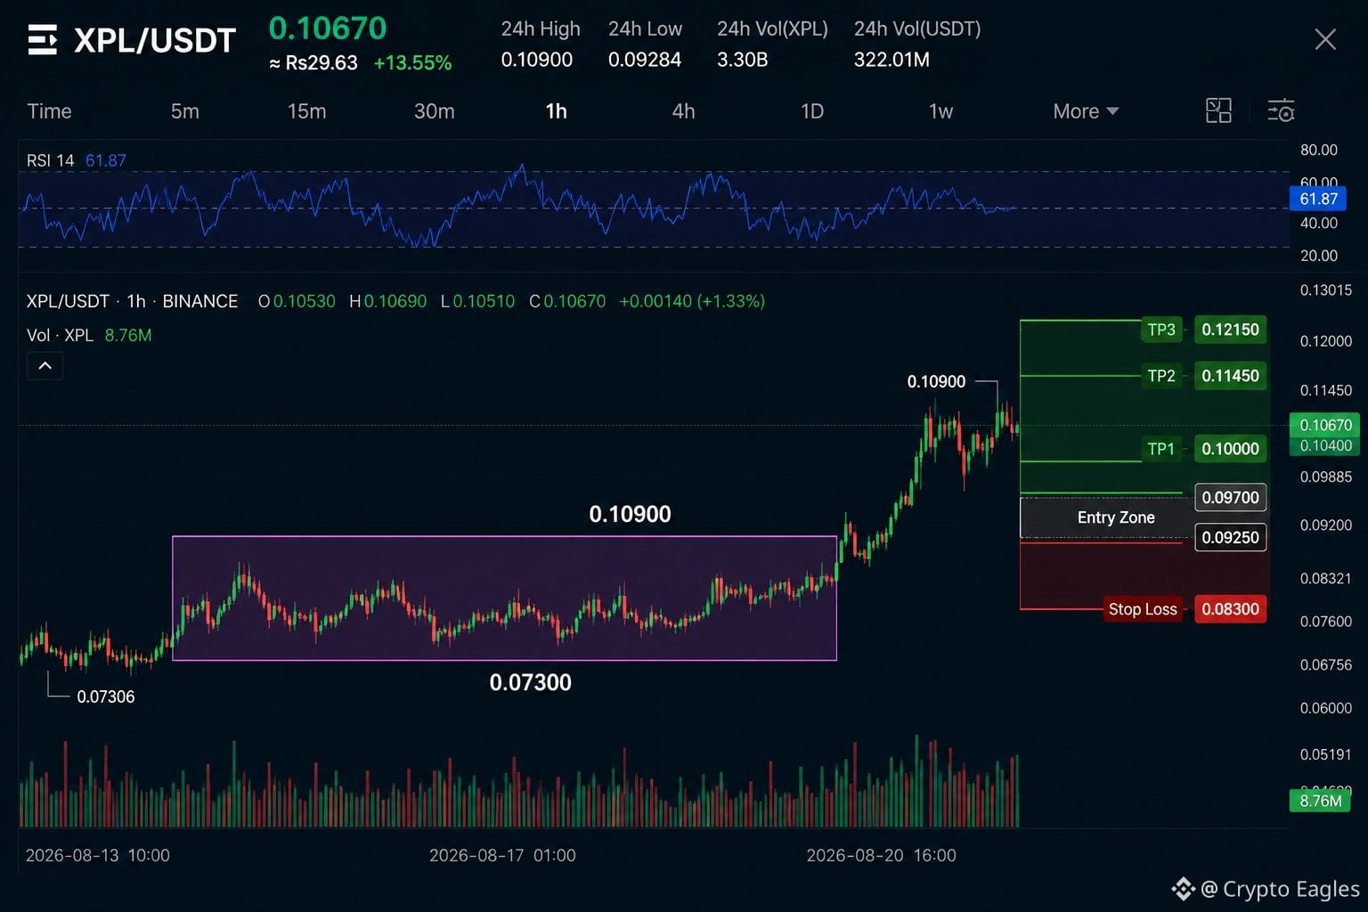Click the 24h High value 0.10900
The image size is (1368, 912).
pos(537,60)
